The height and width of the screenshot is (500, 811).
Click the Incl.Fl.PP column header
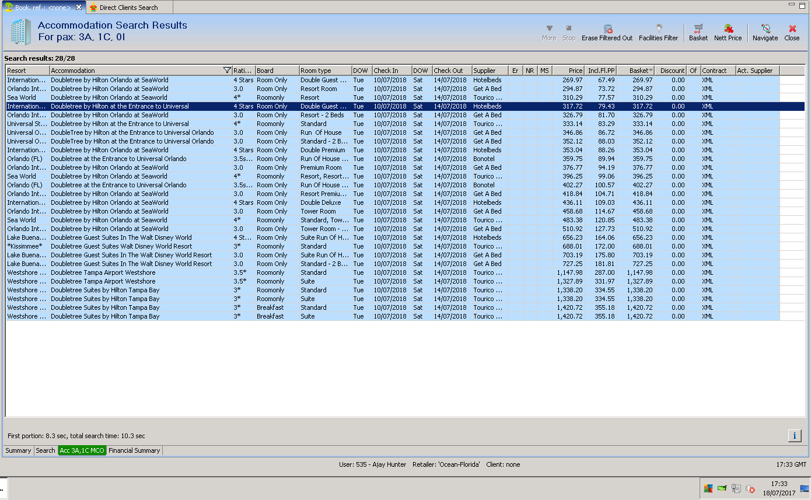600,71
